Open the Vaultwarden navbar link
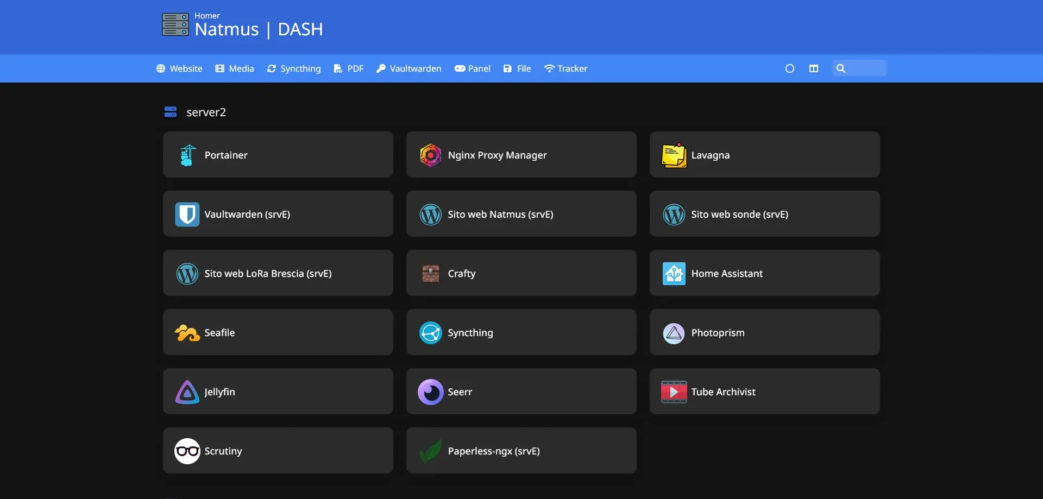Screen dimensions: 1043x499 (x=409, y=68)
